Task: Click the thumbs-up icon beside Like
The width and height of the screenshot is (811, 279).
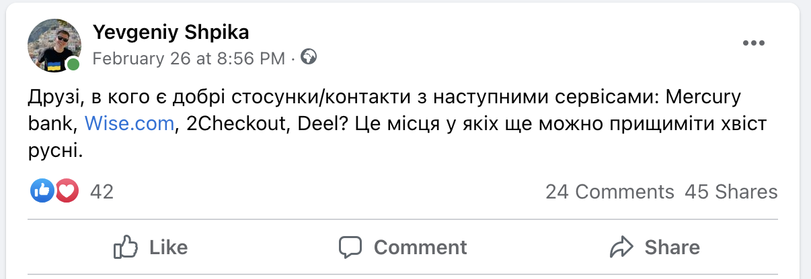Action: [x=126, y=247]
